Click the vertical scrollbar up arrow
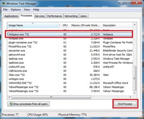Image resolution: width=144 pixels, height=119 pixels. pos(135,25)
